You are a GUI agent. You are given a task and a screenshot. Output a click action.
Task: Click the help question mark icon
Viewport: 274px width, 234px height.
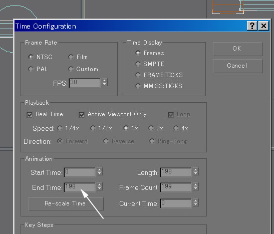tap(252, 26)
